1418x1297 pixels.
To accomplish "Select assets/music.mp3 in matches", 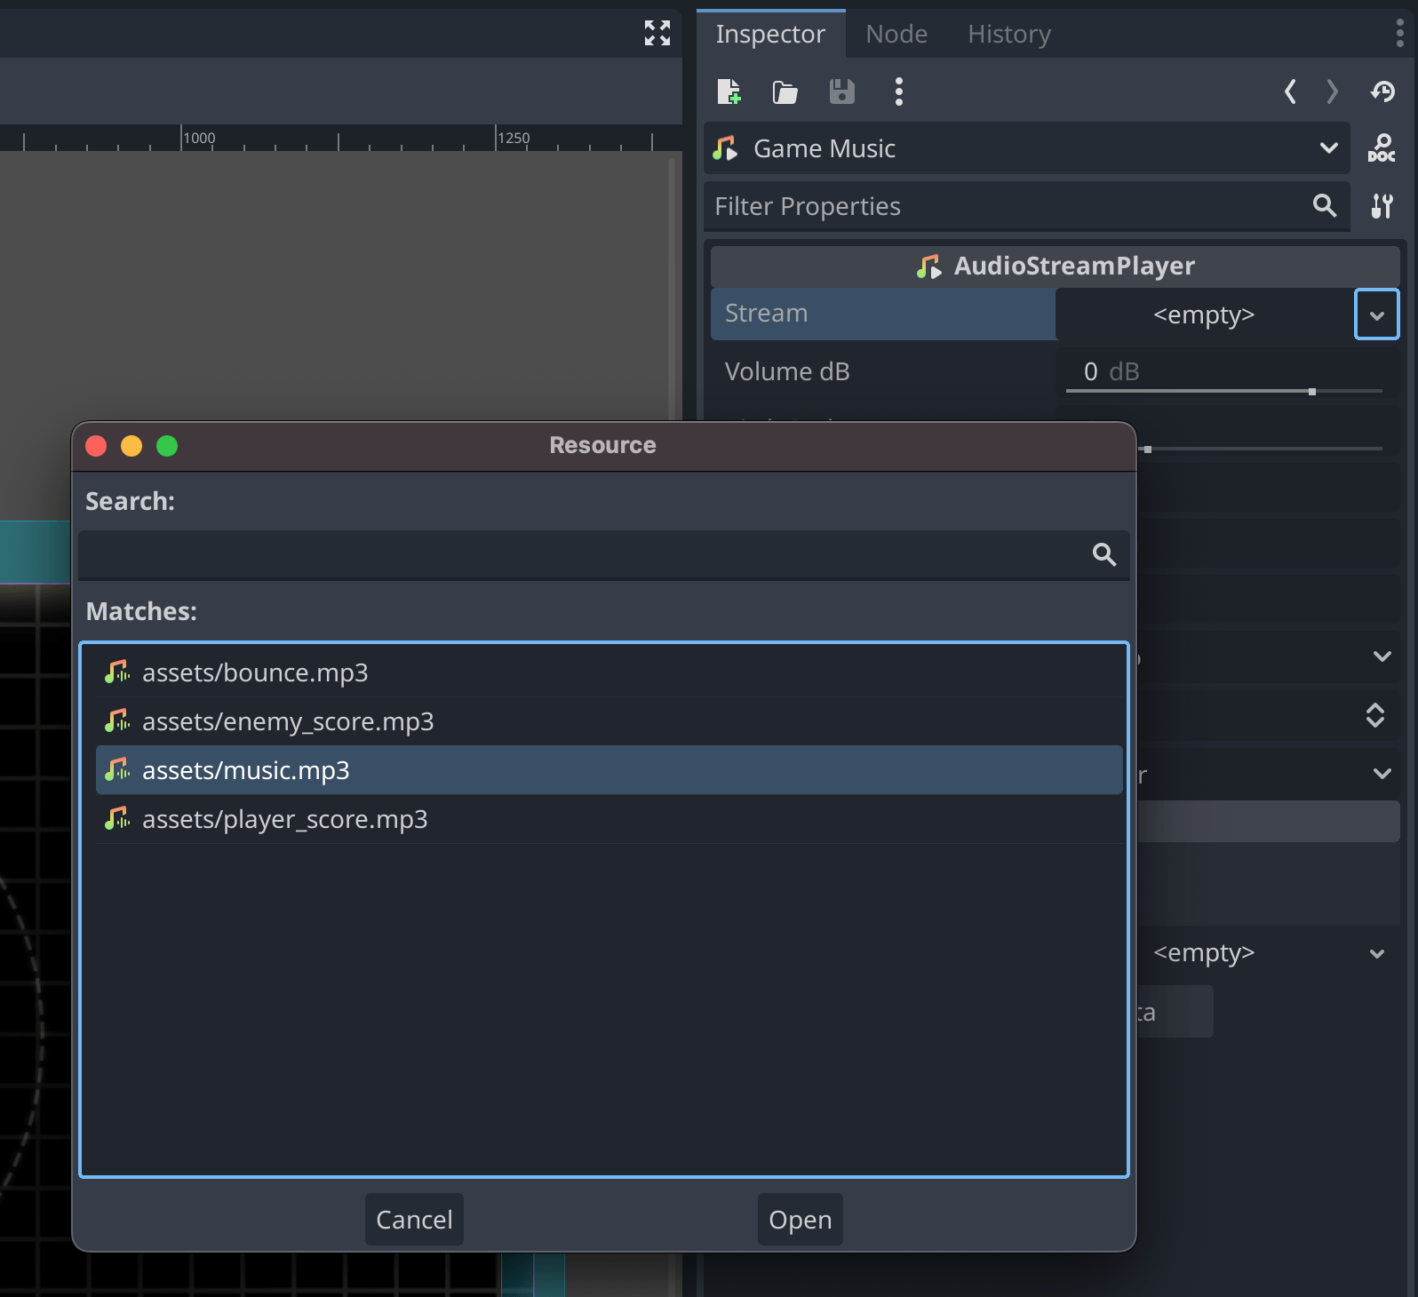I will tap(609, 770).
